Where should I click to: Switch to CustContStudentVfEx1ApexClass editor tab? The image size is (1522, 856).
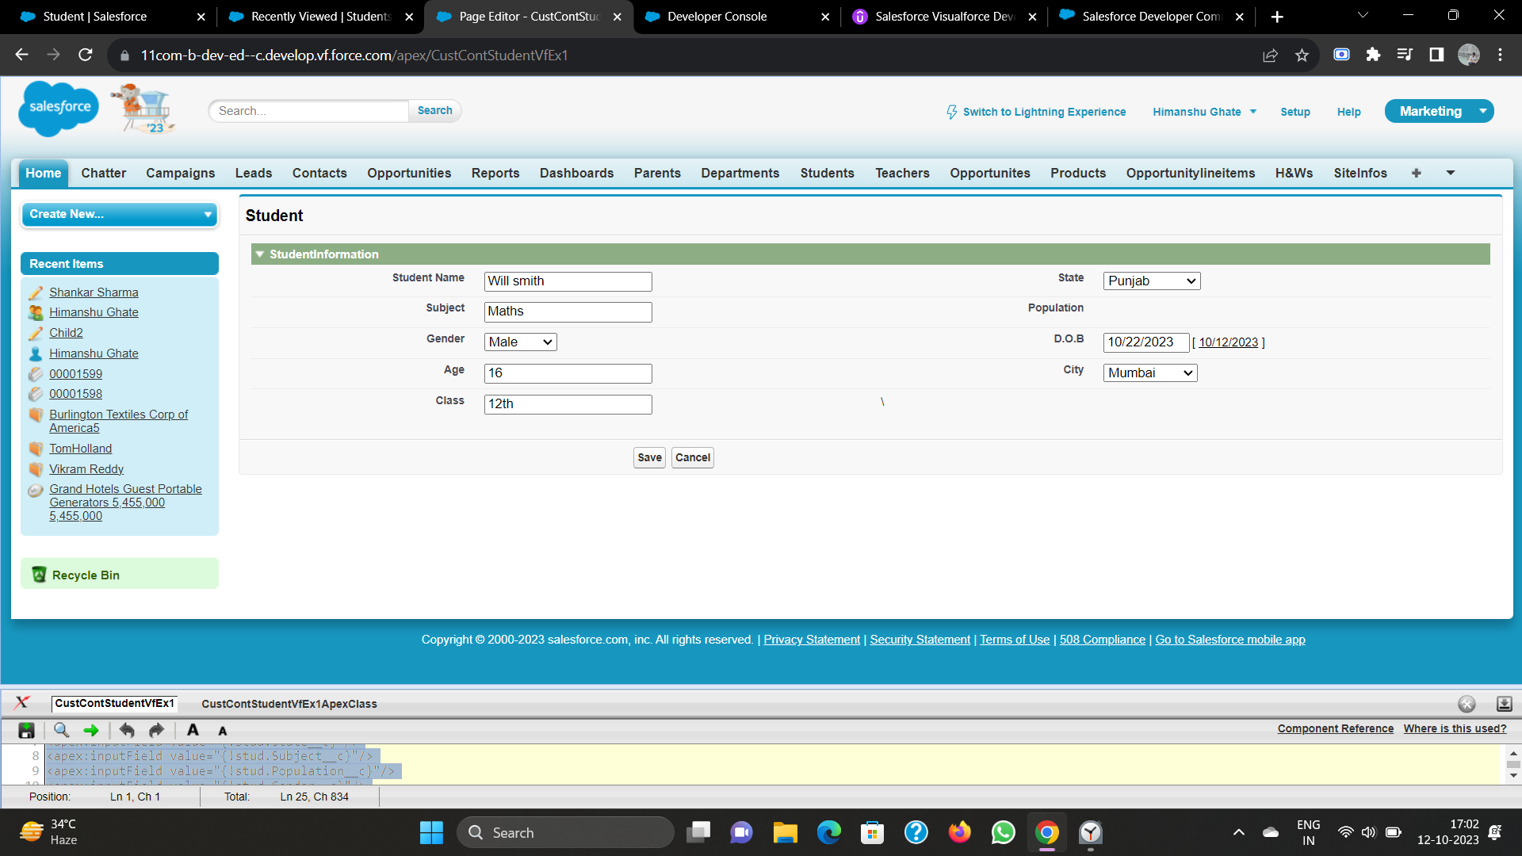pyautogui.click(x=289, y=704)
